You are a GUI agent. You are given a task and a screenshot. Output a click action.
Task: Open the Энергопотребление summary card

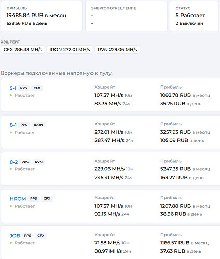pyautogui.click(x=126, y=16)
